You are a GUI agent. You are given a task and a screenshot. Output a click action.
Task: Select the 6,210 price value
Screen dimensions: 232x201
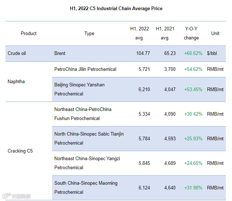144,89
